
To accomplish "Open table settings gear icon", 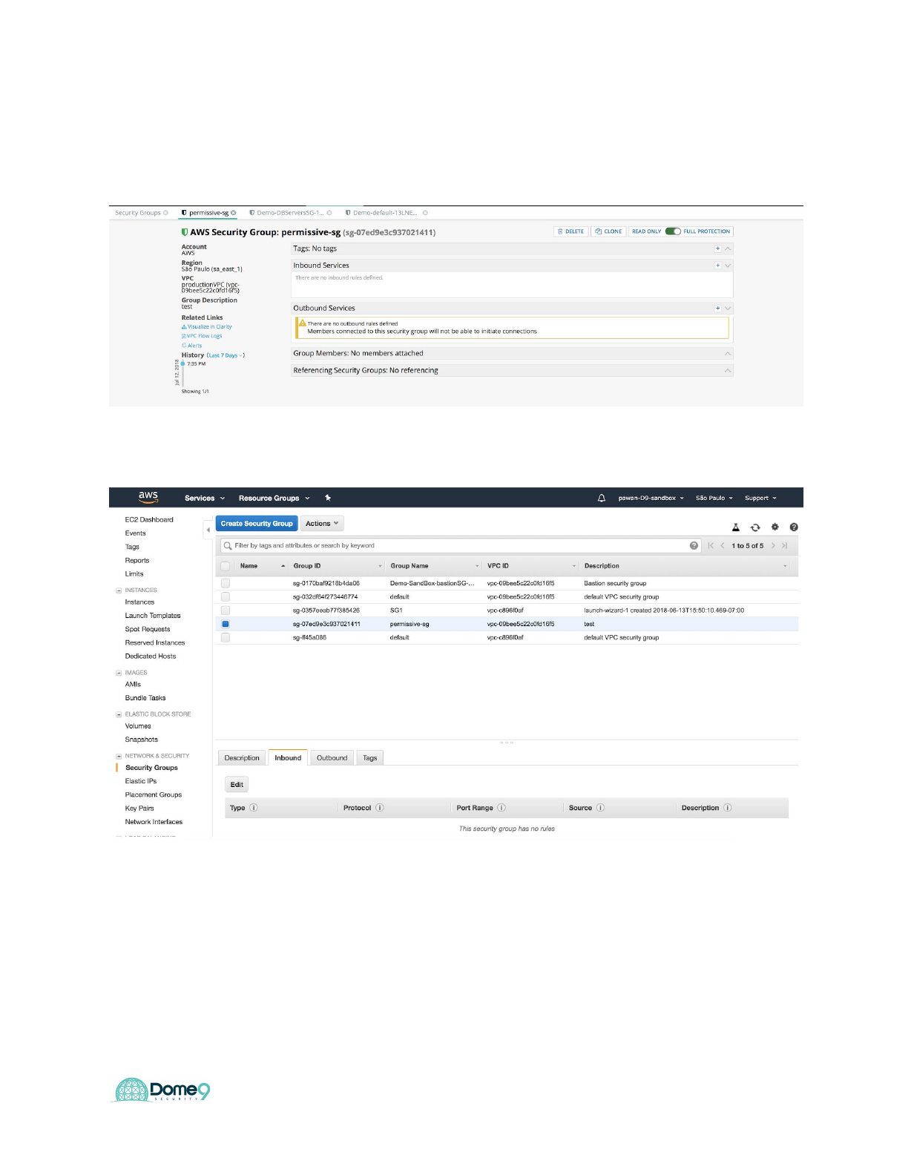I will [x=775, y=527].
